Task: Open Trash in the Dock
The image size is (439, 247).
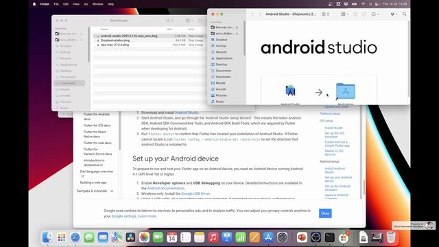Action: (391, 237)
